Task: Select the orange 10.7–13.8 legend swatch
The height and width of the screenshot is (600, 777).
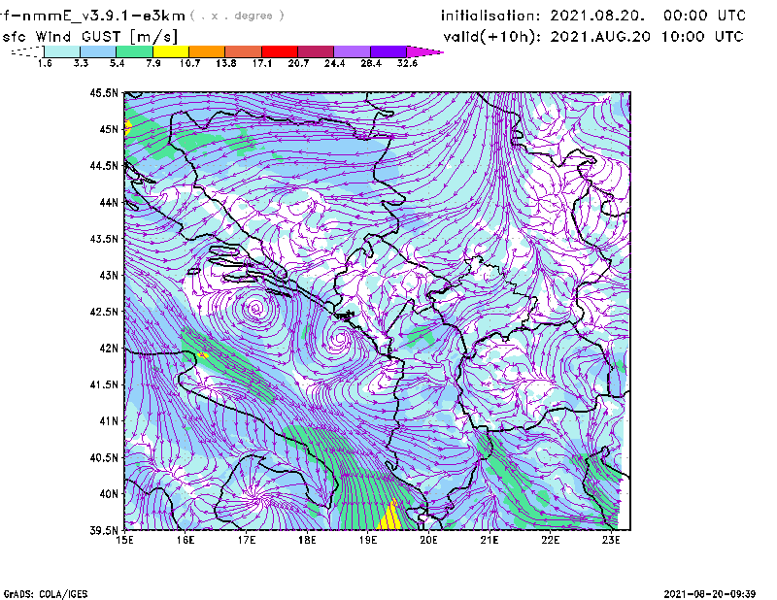Action: [x=207, y=51]
